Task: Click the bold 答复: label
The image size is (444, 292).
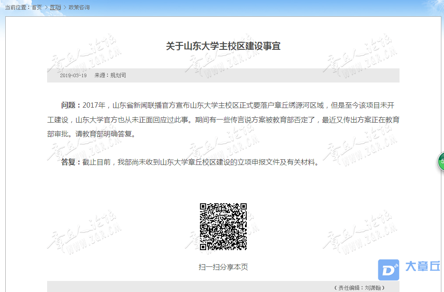Action: pyautogui.click(x=71, y=162)
